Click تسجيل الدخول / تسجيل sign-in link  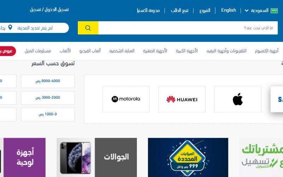pyautogui.click(x=49, y=10)
